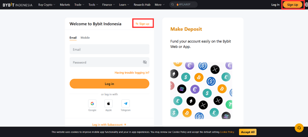Click the 'or log in with' text
Viewport: 308px width, 137px height.
(109, 94)
